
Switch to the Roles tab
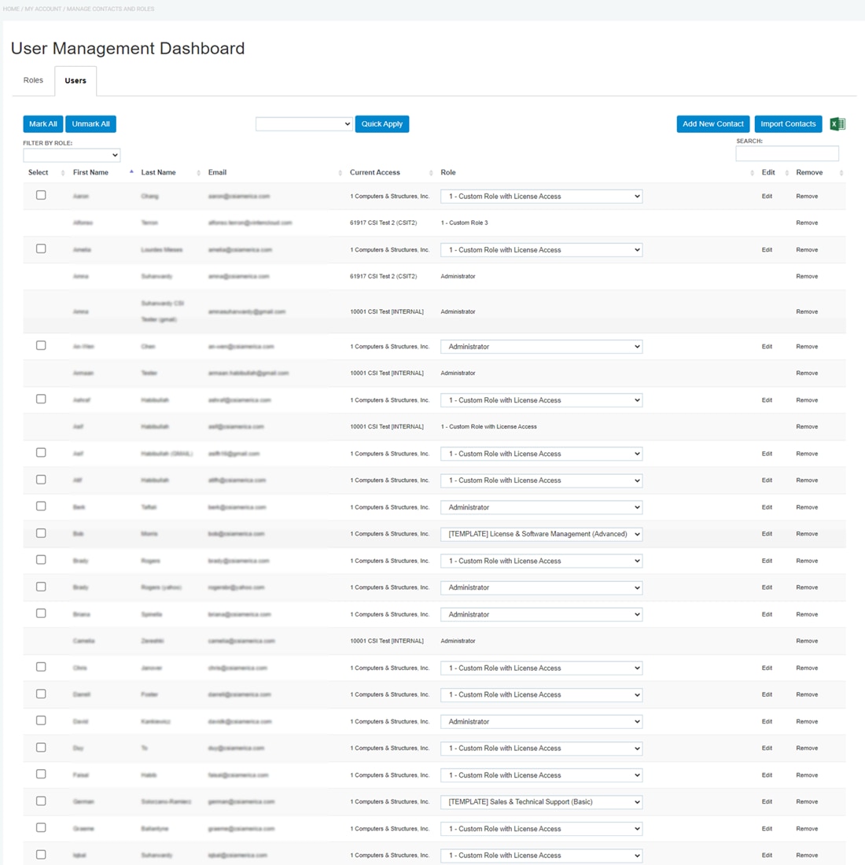[x=33, y=80]
